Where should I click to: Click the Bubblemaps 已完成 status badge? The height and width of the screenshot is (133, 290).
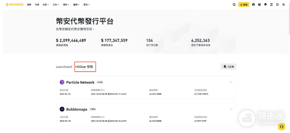click(93, 109)
